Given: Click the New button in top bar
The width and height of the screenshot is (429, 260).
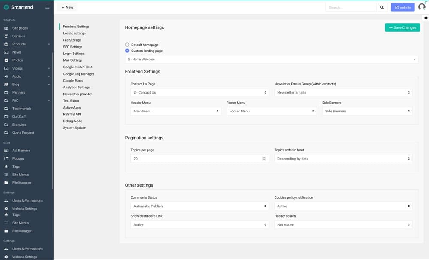Looking at the screenshot, I should (67, 7).
